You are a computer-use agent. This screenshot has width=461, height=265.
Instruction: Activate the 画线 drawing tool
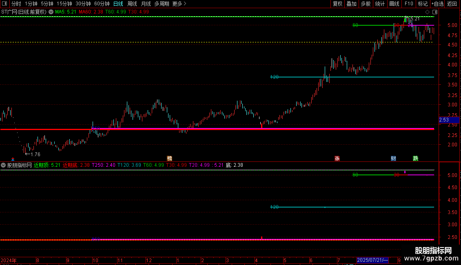click(x=394, y=4)
